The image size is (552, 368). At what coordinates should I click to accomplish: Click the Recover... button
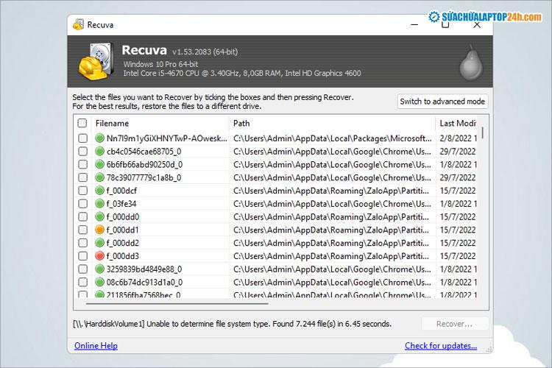click(x=455, y=324)
